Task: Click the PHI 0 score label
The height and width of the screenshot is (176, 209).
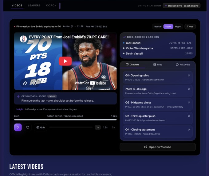Action: coord(17,116)
